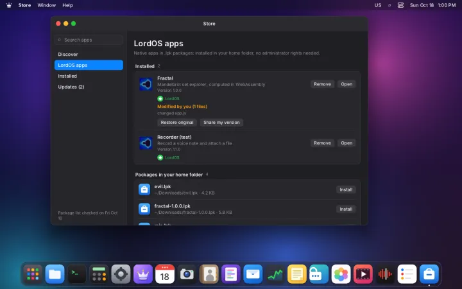Viewport: 462px width, 289px height.
Task: Restore original Fractal files
Action: [x=177, y=123]
